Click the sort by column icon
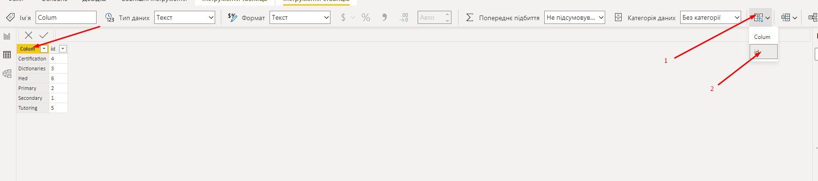Viewport: 818px width, 181px height. pyautogui.click(x=758, y=18)
